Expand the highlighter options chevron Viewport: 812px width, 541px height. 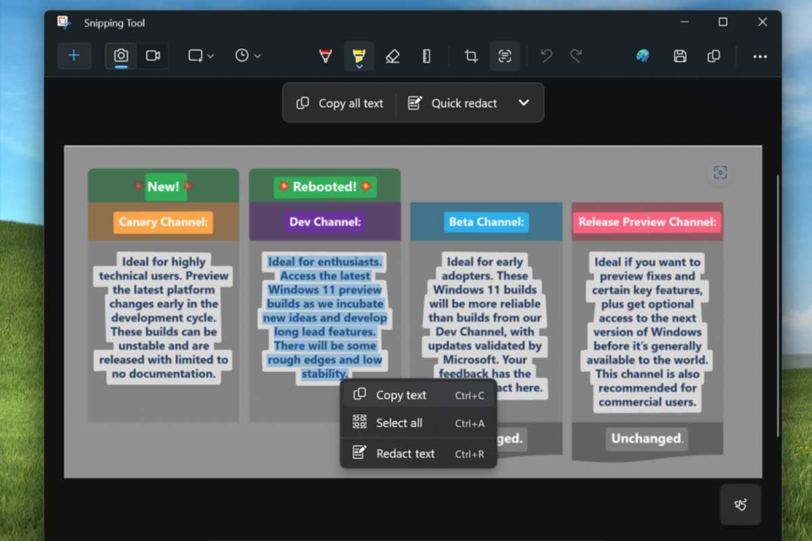(x=359, y=66)
